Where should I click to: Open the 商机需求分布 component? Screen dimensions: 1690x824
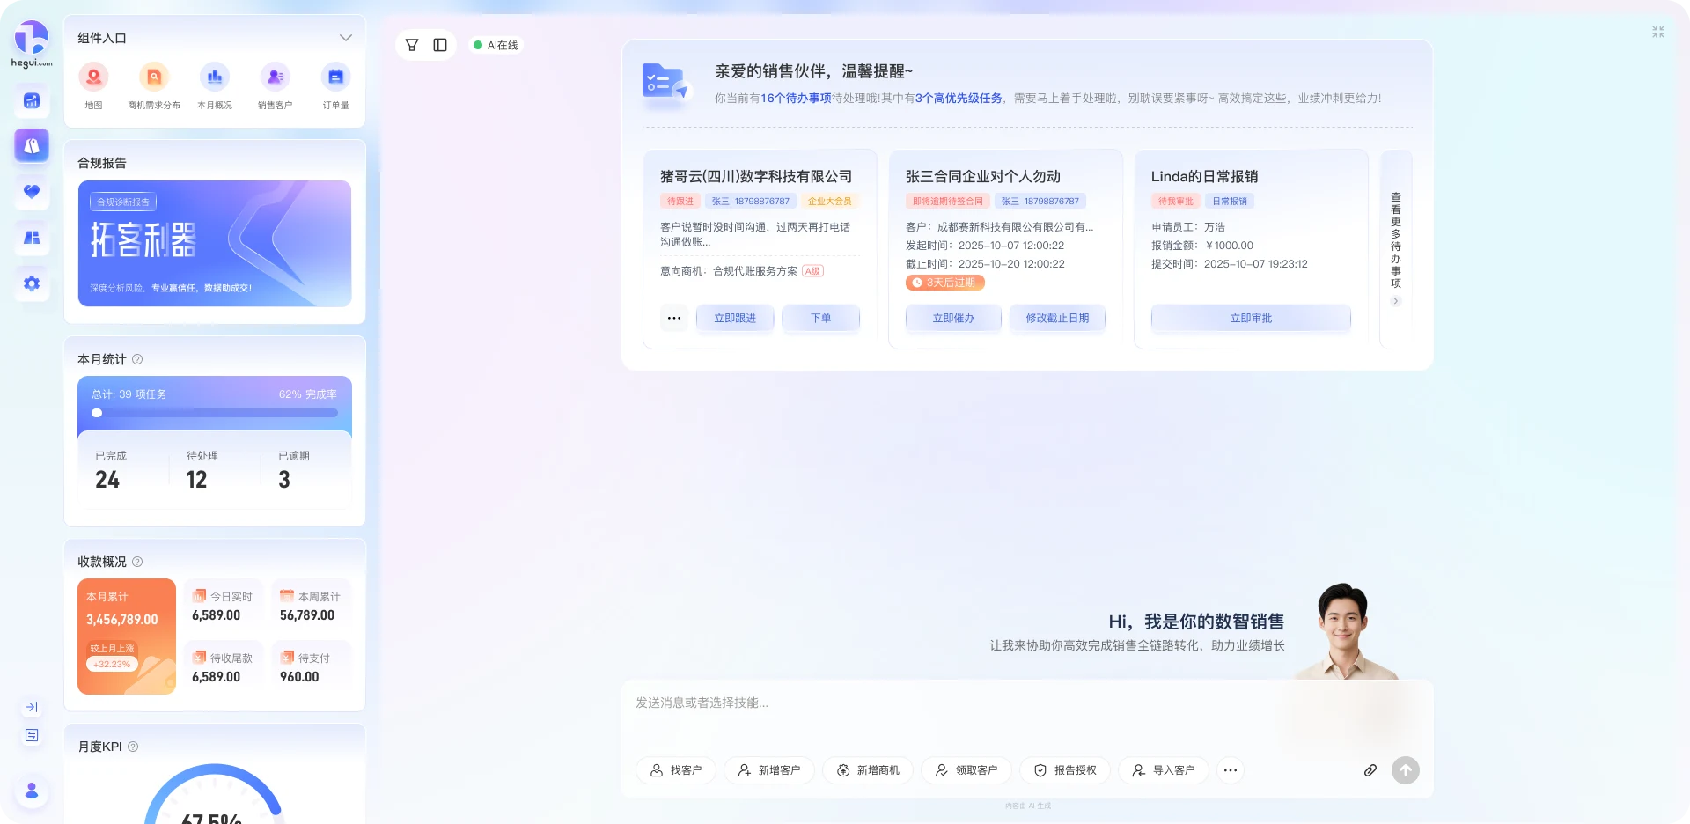coord(154,85)
